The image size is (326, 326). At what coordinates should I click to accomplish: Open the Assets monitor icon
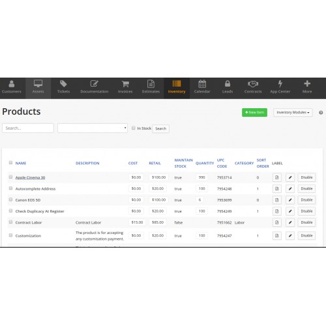(x=38, y=83)
